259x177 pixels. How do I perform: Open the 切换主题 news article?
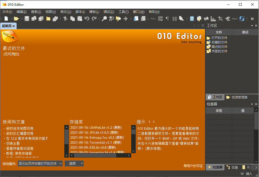click(x=13, y=143)
